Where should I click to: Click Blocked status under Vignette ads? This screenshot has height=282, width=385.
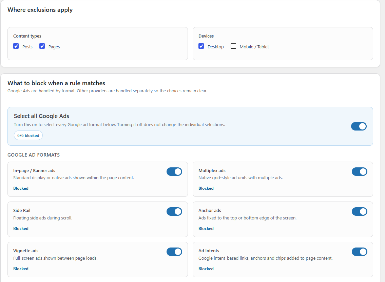tap(21, 268)
